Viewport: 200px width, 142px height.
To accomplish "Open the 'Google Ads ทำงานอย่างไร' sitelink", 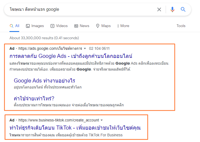I will (44, 81).
